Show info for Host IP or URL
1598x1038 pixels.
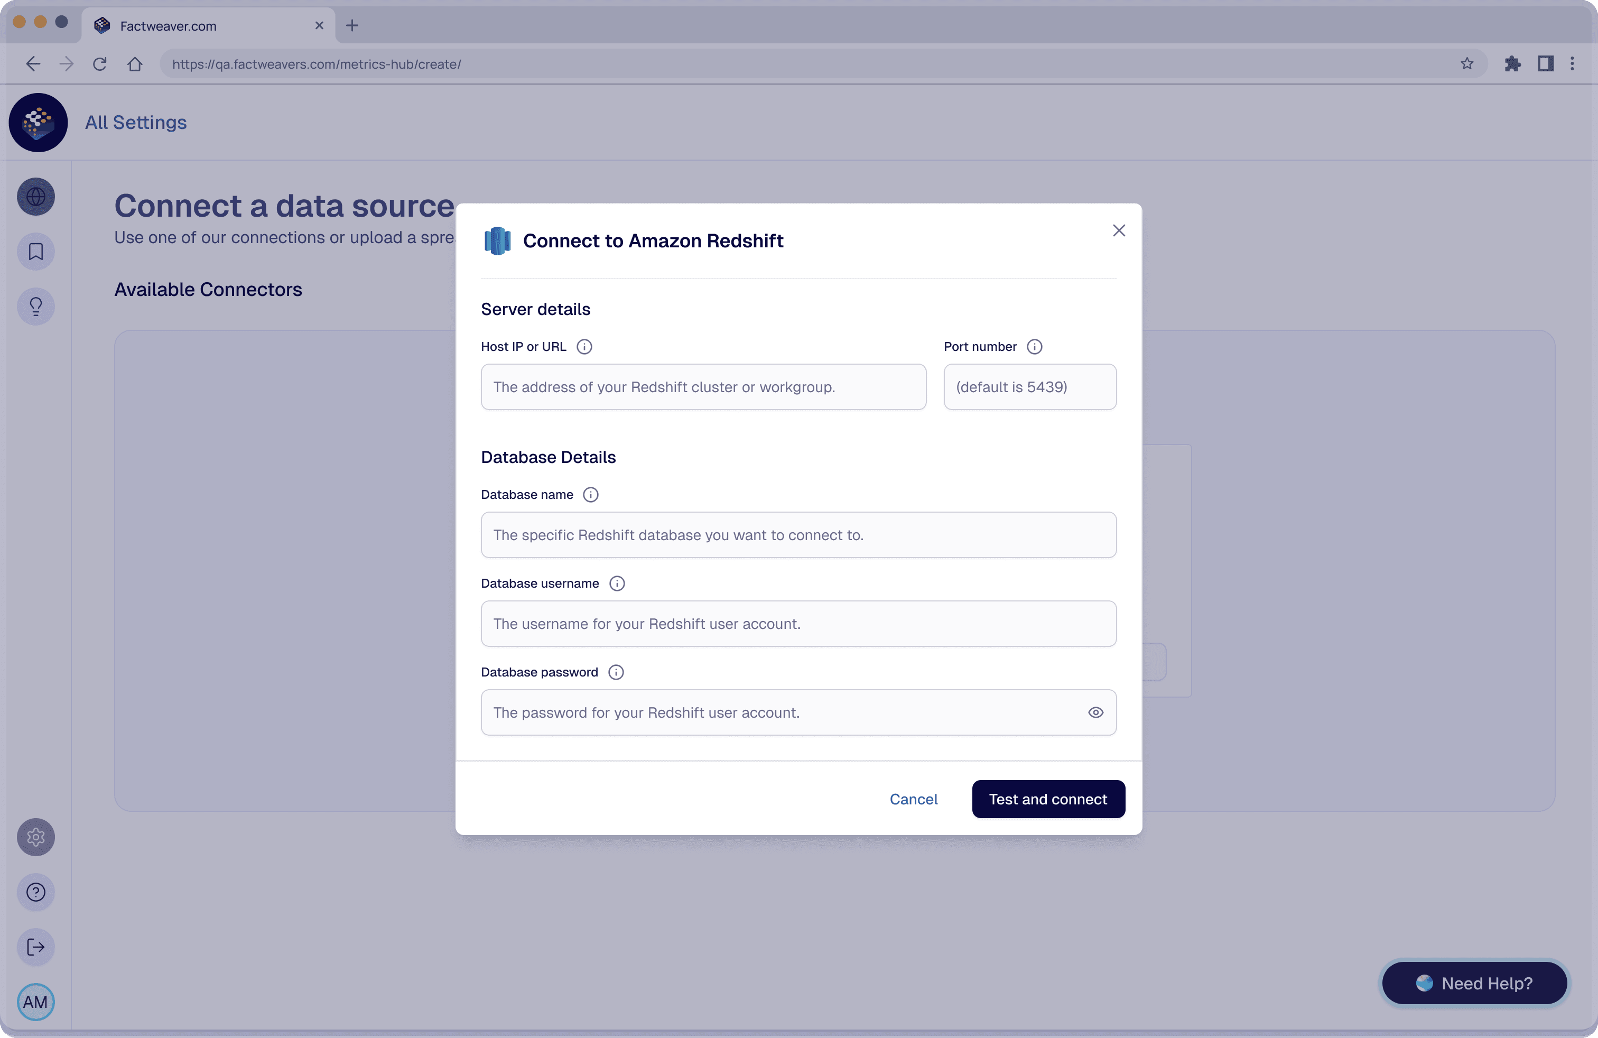point(584,347)
